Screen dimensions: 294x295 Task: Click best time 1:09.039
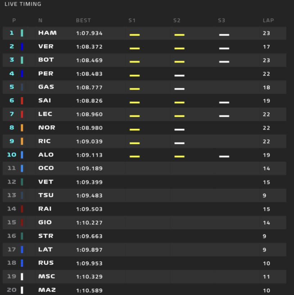89,142
